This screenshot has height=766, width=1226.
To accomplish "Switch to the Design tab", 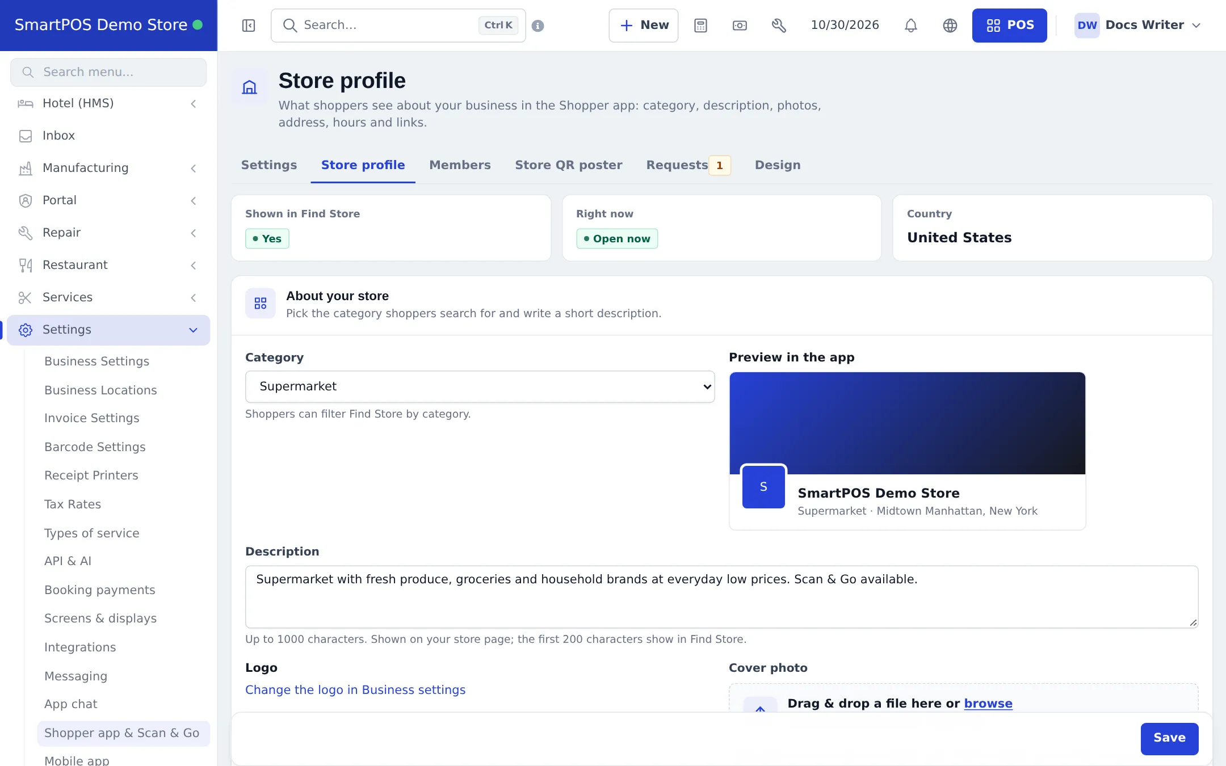I will tap(778, 165).
